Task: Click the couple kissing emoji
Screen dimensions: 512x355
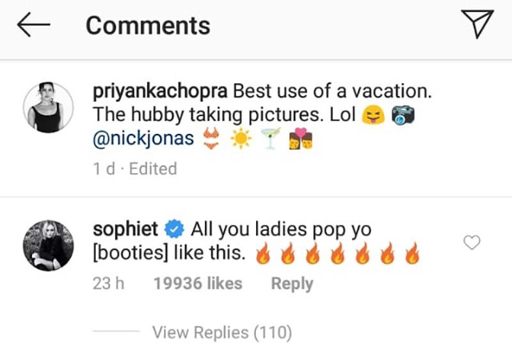Action: tap(301, 138)
